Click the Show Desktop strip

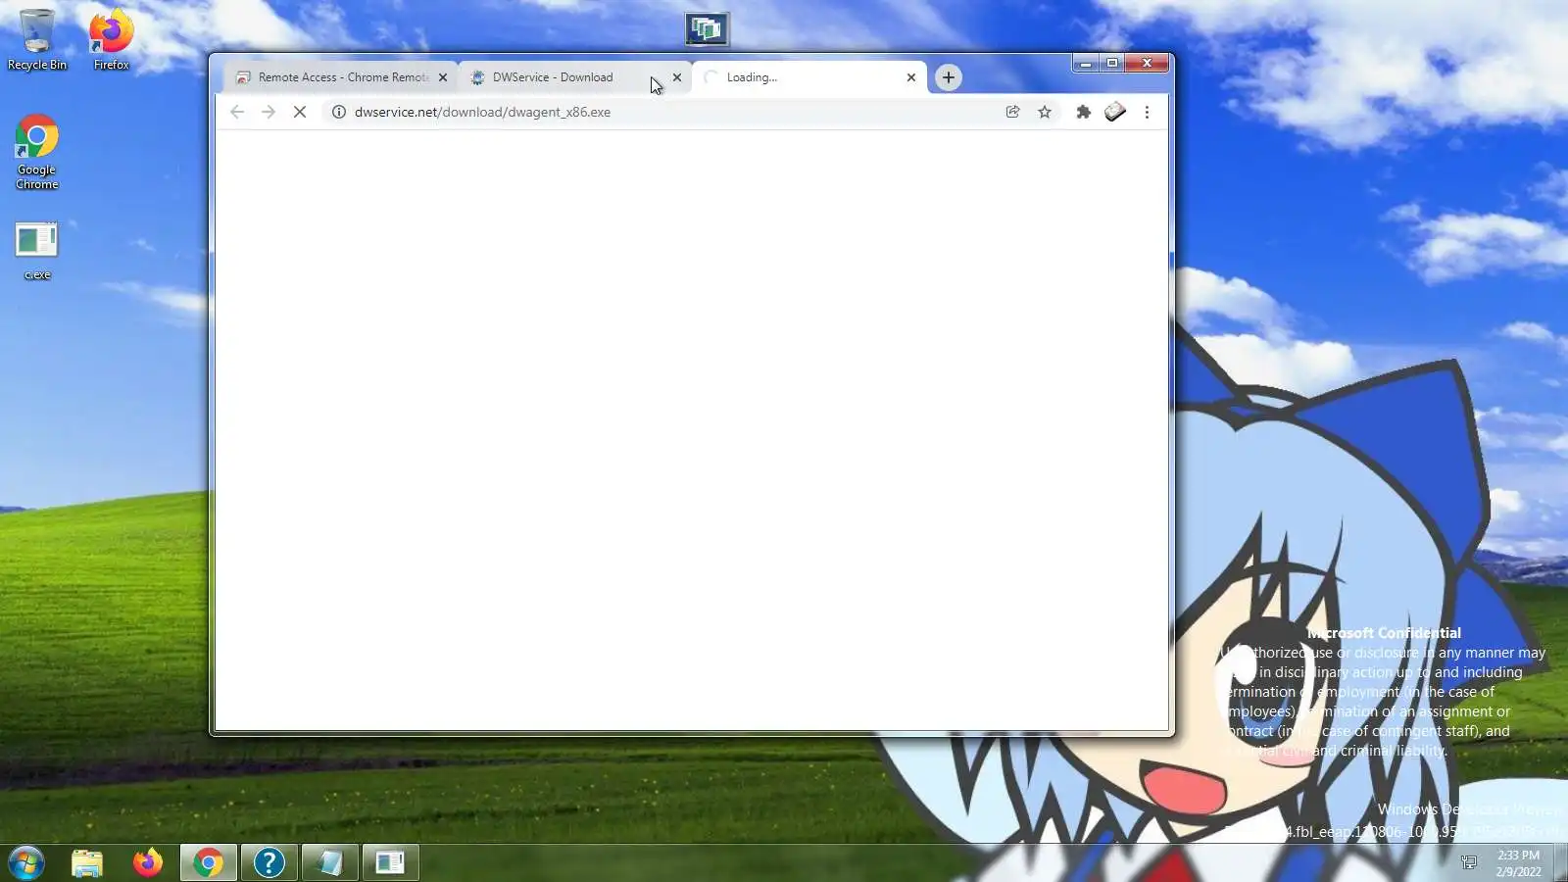point(1560,862)
